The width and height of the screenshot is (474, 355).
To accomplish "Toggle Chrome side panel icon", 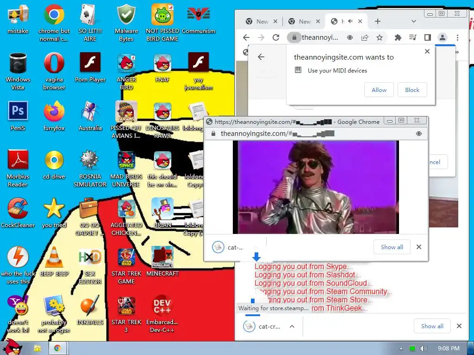I will [x=427, y=37].
